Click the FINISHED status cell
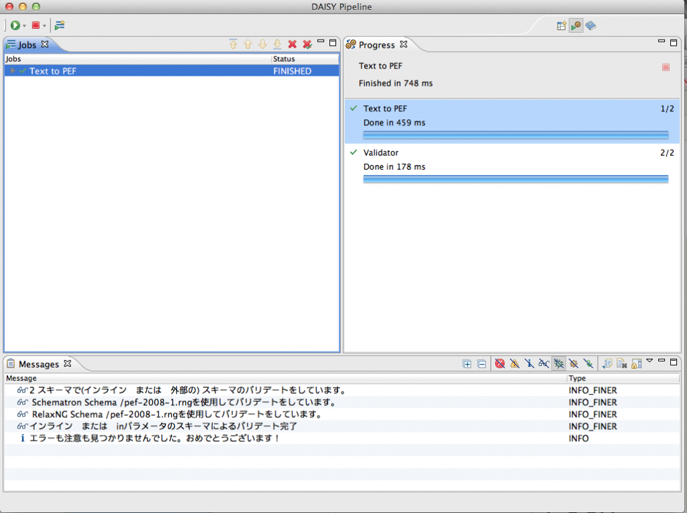This screenshot has height=513, width=687. click(x=293, y=71)
